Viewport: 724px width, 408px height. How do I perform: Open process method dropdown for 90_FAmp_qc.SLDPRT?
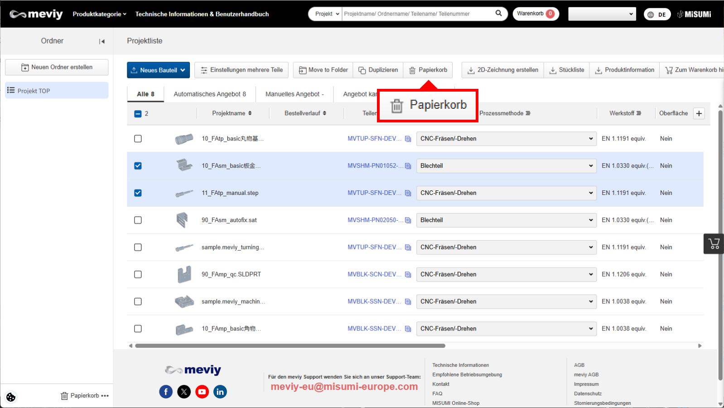(x=506, y=275)
